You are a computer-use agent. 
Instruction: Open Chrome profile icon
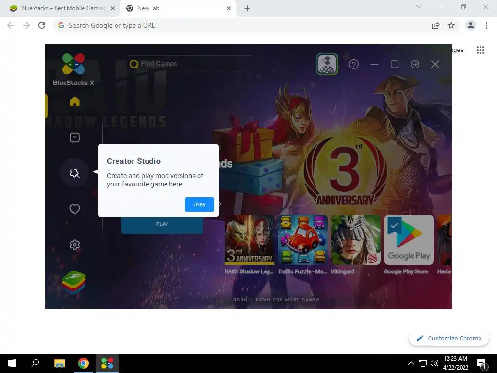click(x=471, y=25)
